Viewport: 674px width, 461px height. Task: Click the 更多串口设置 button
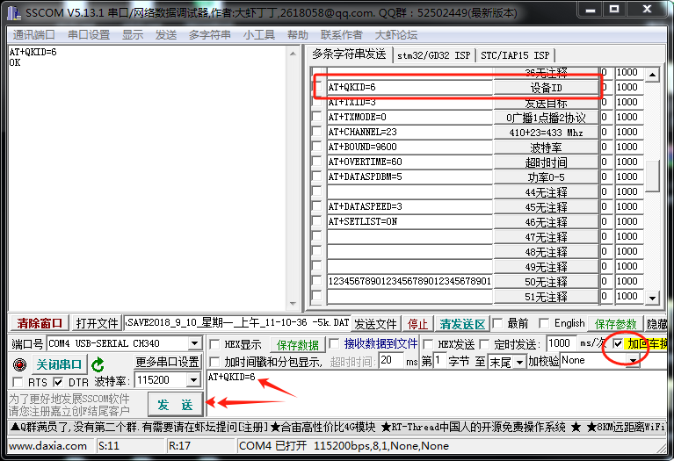point(167,362)
